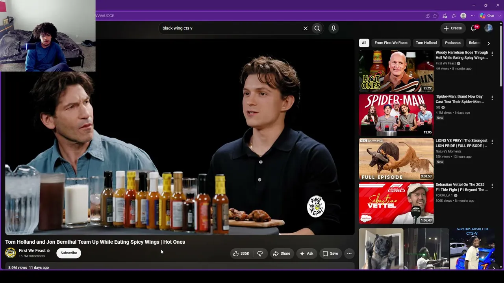Viewport: 504px width, 283px height.
Task: Show more filter chips with right arrow
Action: click(489, 43)
